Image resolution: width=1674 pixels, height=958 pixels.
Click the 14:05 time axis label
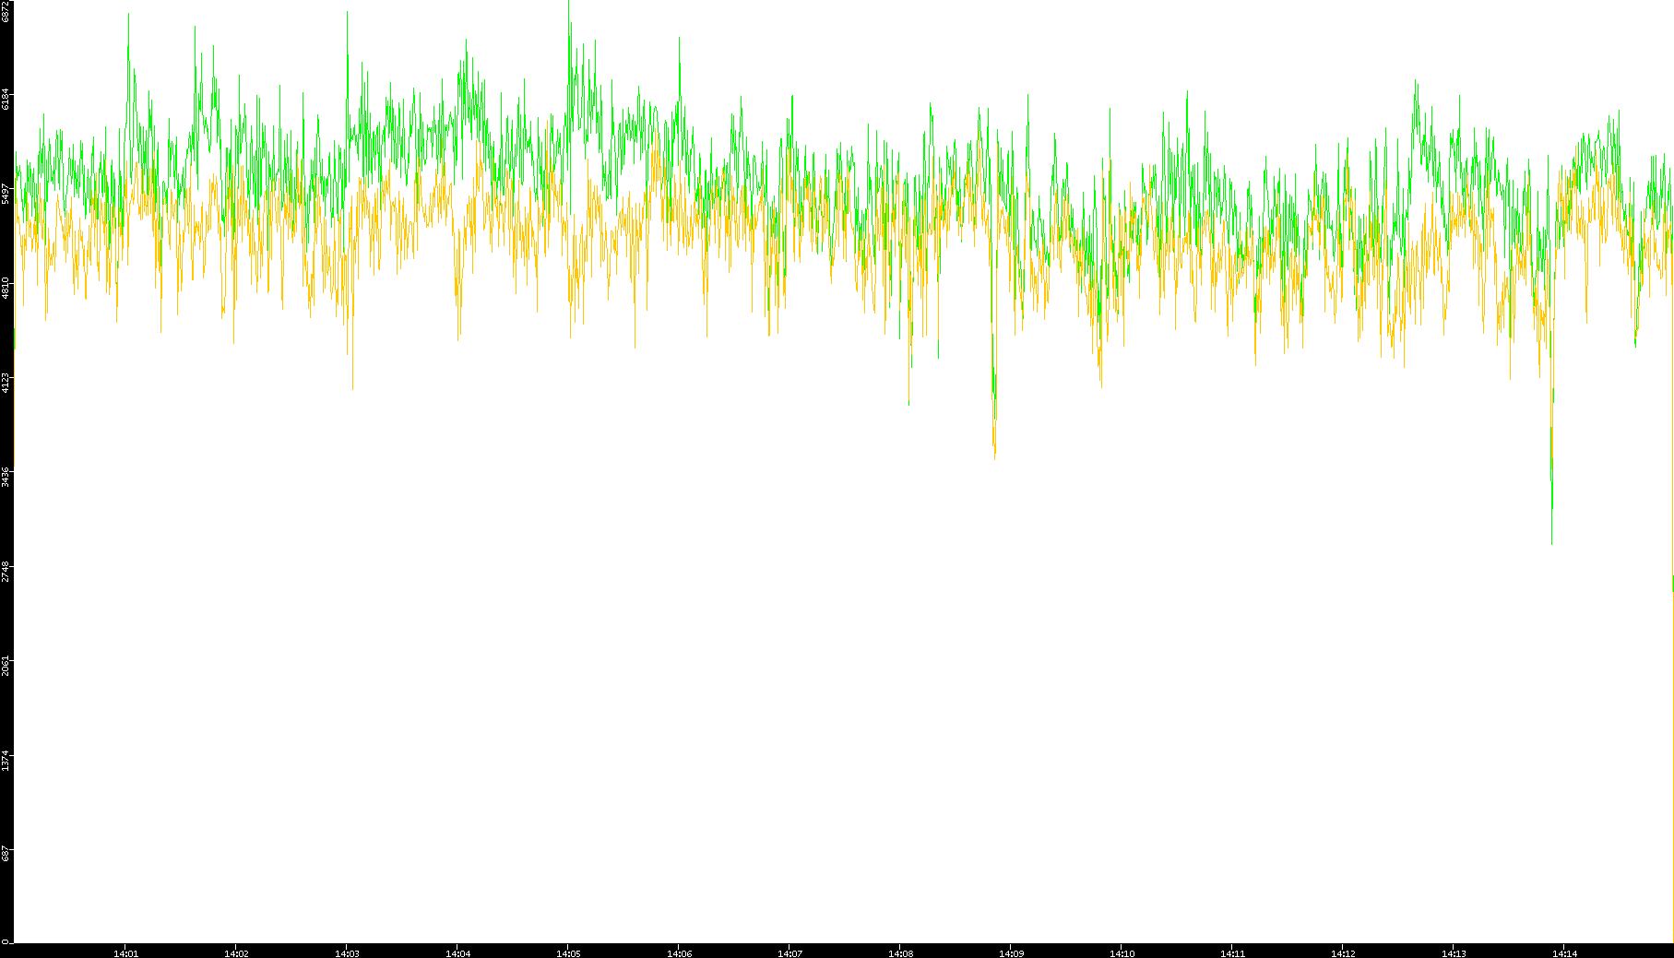[568, 952]
